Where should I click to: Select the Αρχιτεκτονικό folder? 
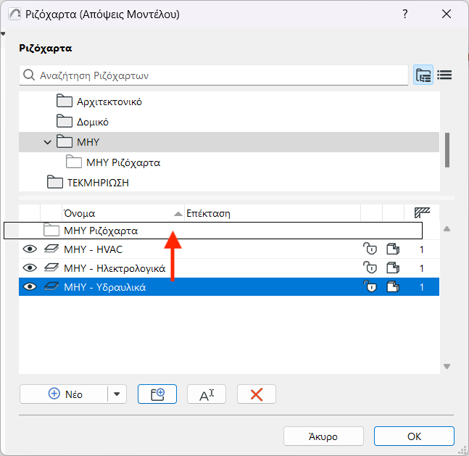pos(109,101)
